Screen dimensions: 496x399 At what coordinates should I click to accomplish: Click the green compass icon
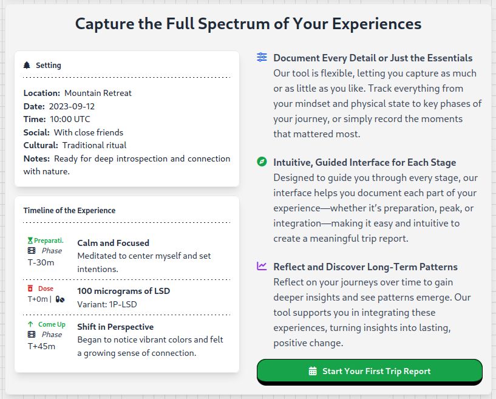coord(262,162)
